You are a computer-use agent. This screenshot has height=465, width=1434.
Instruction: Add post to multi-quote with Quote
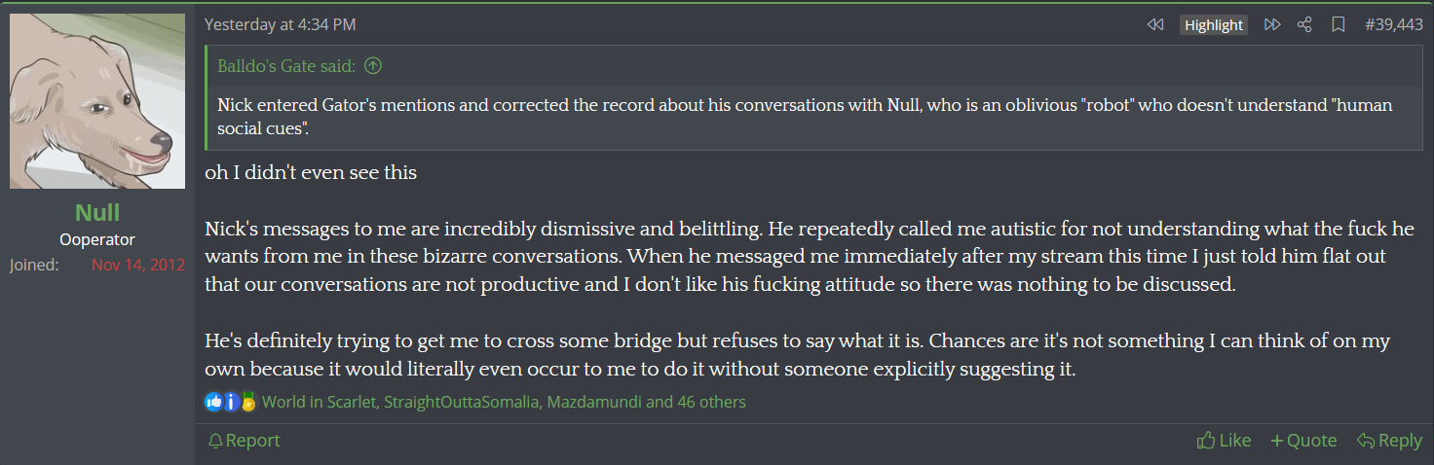pos(1303,441)
